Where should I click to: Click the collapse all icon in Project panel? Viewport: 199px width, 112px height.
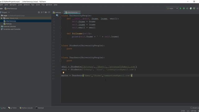pyautogui.click(x=42, y=12)
